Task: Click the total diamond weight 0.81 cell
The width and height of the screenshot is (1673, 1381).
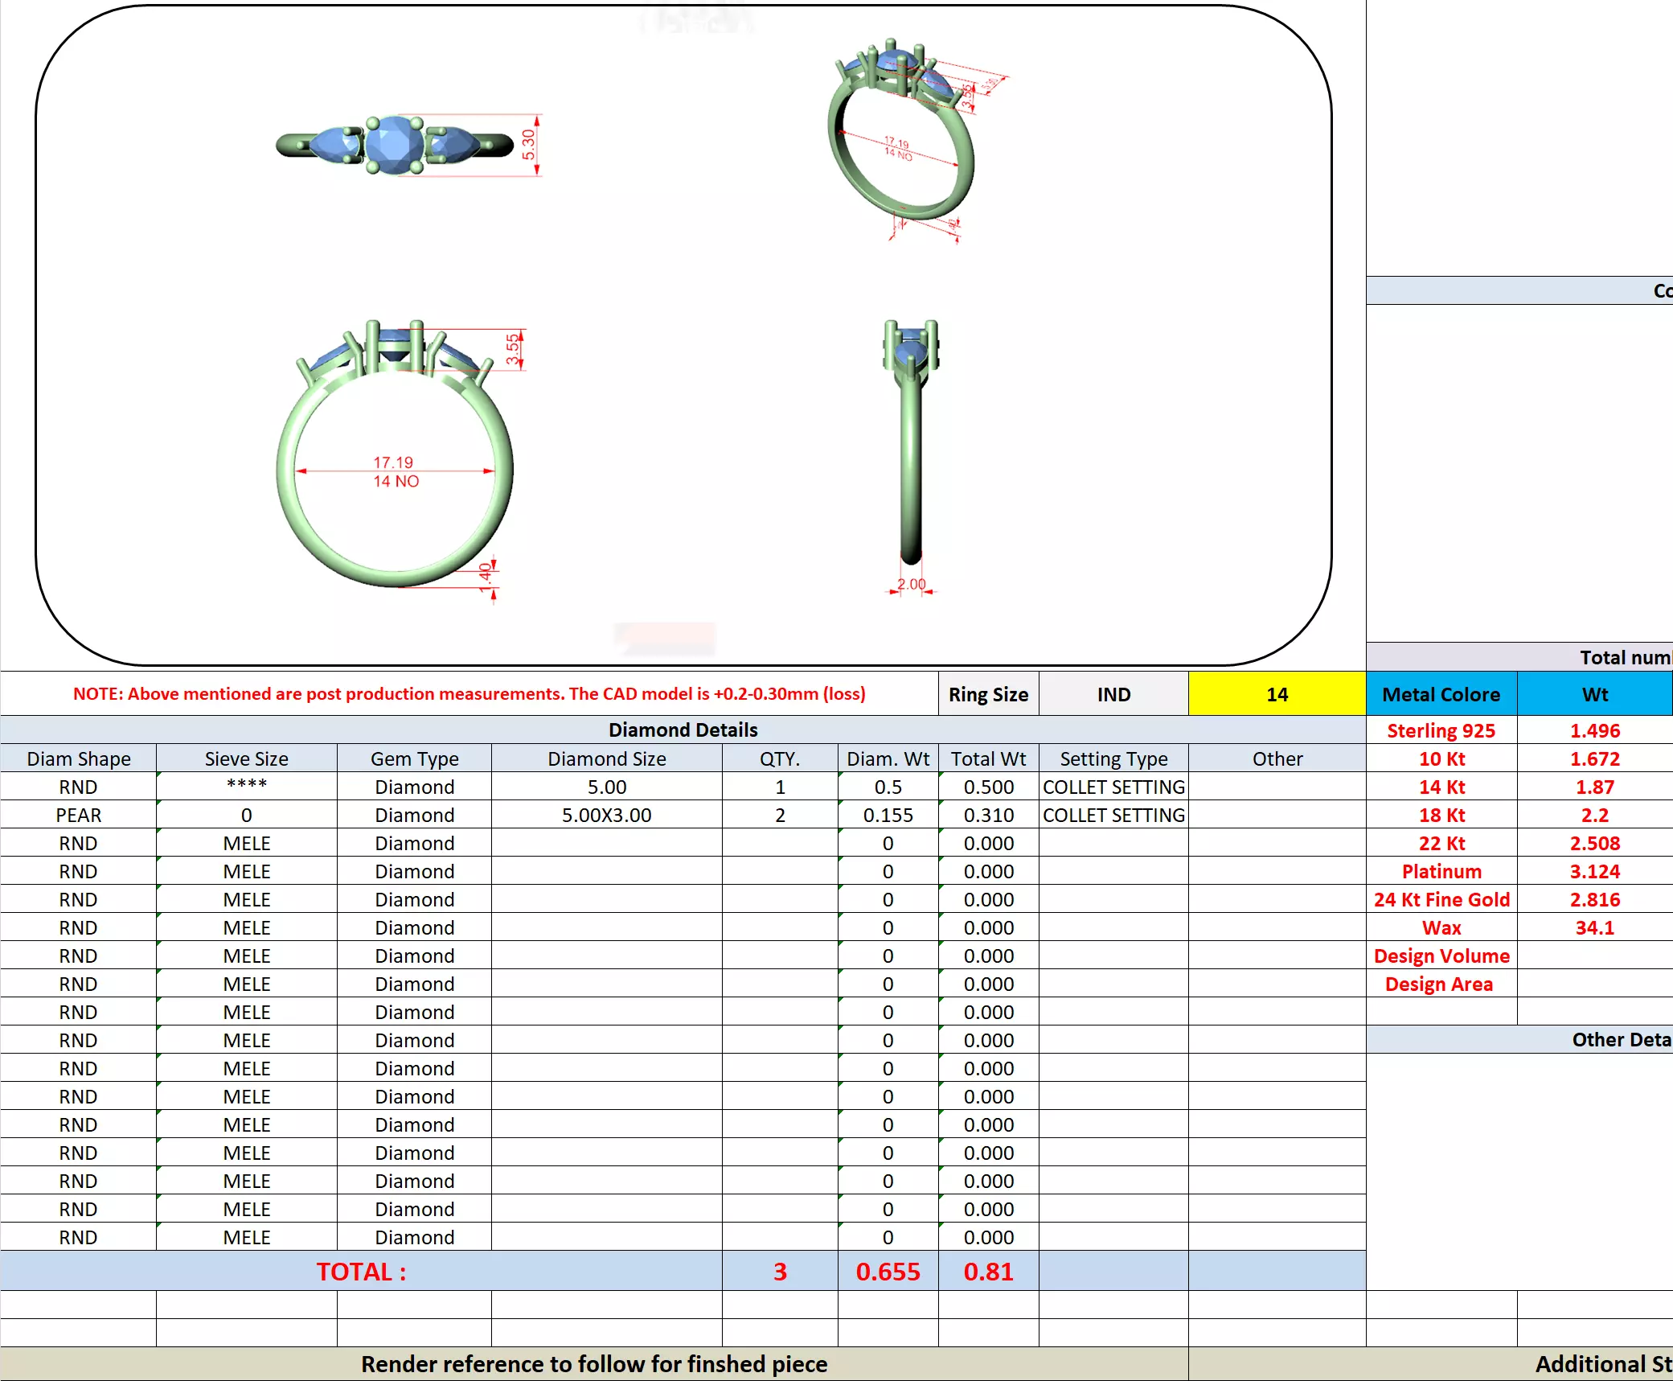Action: pyautogui.click(x=988, y=1272)
